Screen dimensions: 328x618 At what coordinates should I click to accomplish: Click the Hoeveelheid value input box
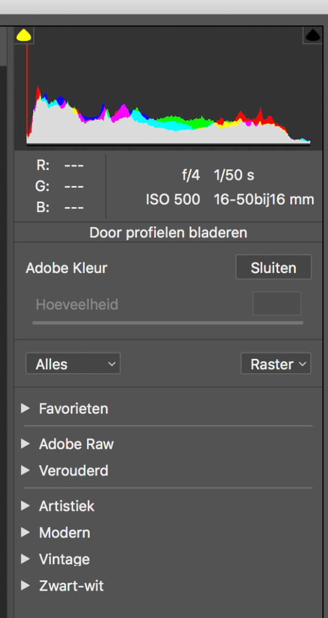coord(276,303)
